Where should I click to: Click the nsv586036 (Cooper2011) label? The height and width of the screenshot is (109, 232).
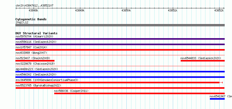71,91
